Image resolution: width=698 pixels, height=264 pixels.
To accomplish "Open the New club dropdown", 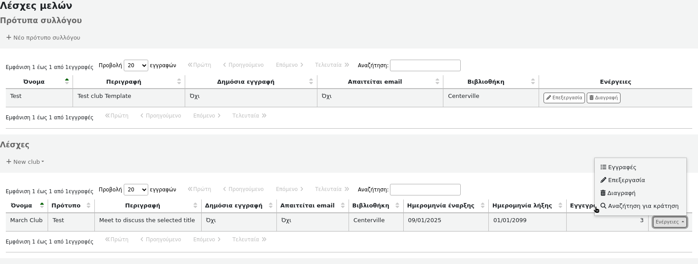I will [x=25, y=162].
